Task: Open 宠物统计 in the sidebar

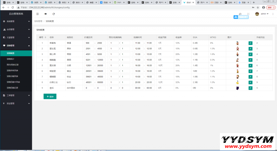Action: tap(11, 59)
